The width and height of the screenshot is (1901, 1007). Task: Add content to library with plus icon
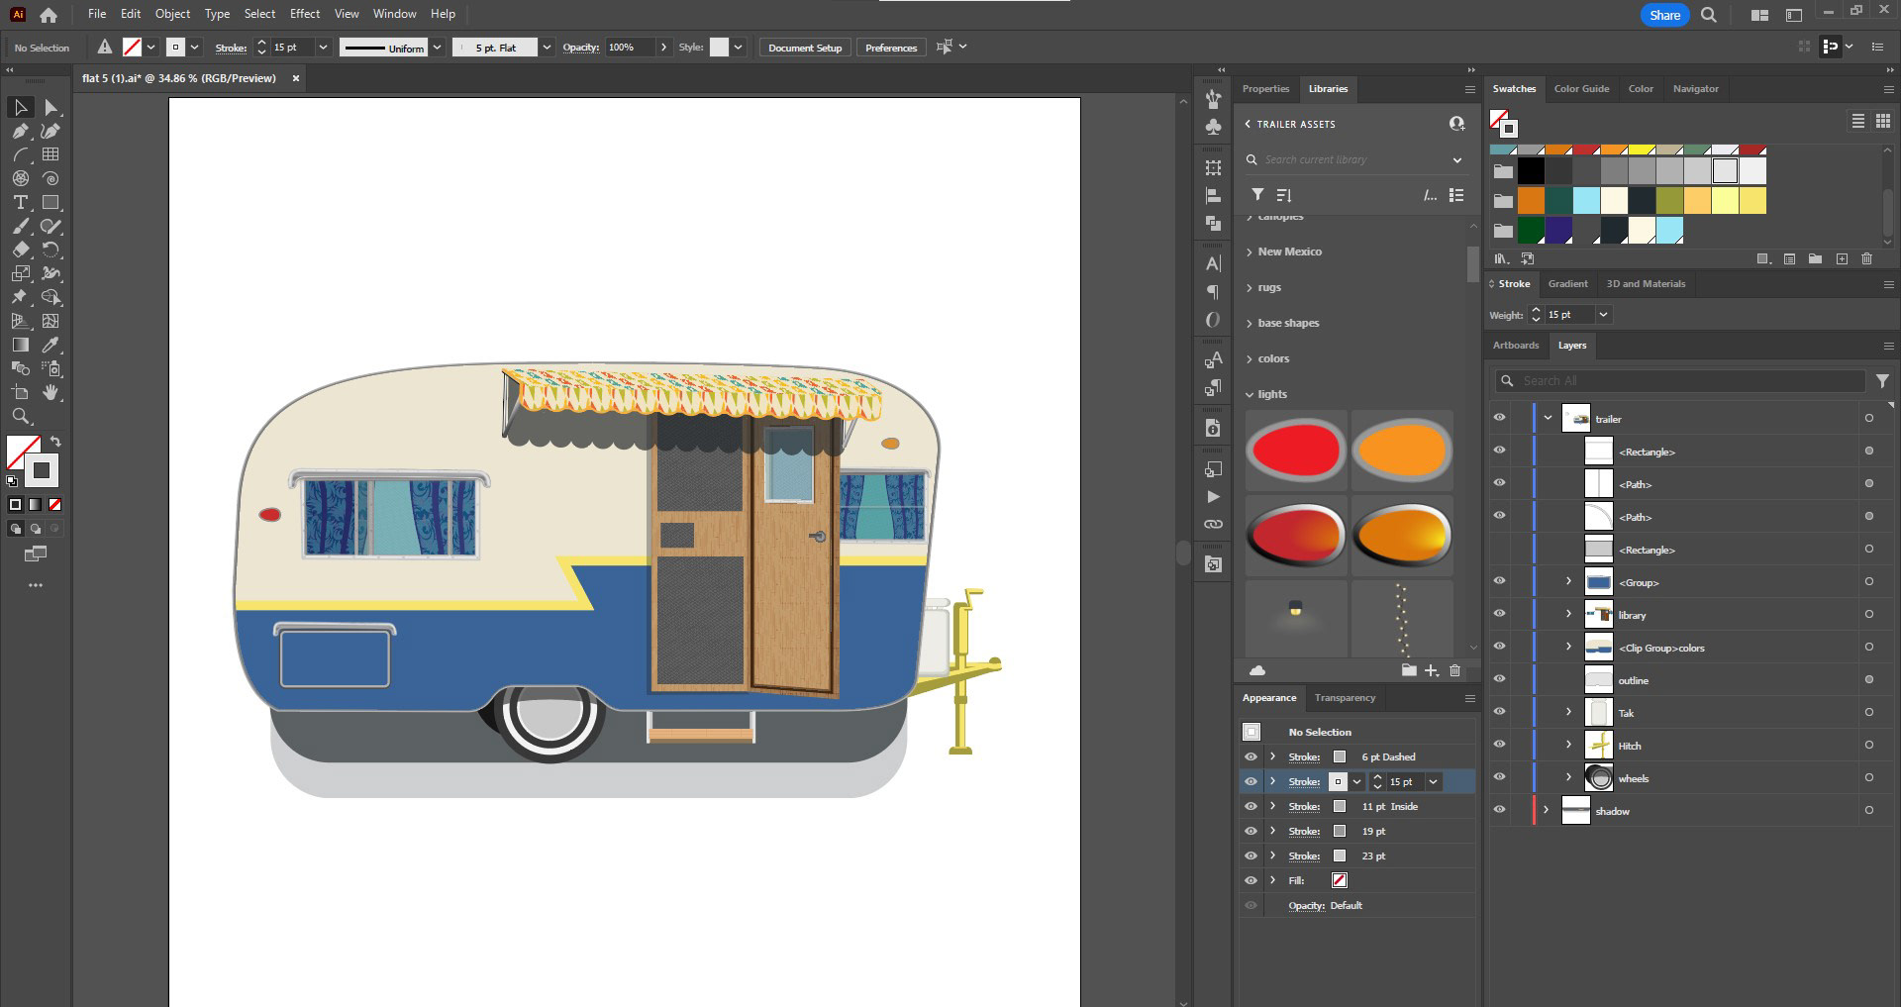(x=1432, y=670)
